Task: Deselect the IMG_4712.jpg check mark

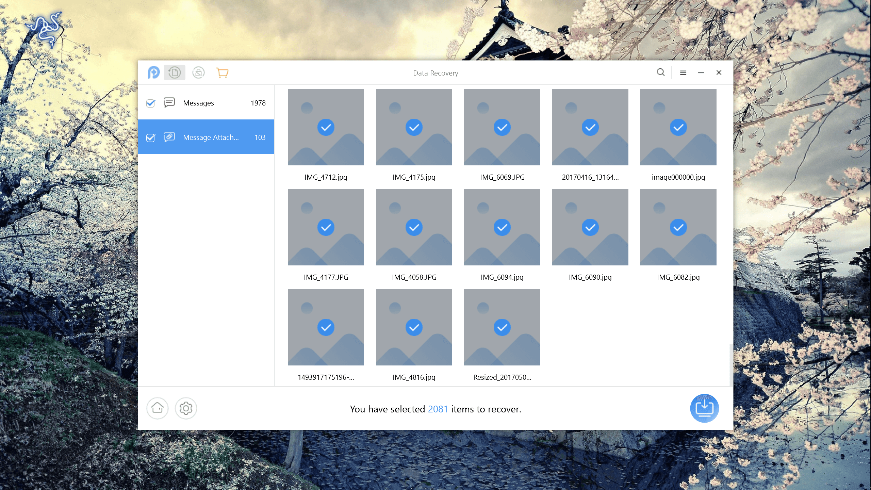Action: [326, 127]
